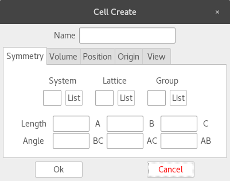Click the Lattice value field
The width and height of the screenshot is (230, 181).
pyautogui.click(x=104, y=98)
